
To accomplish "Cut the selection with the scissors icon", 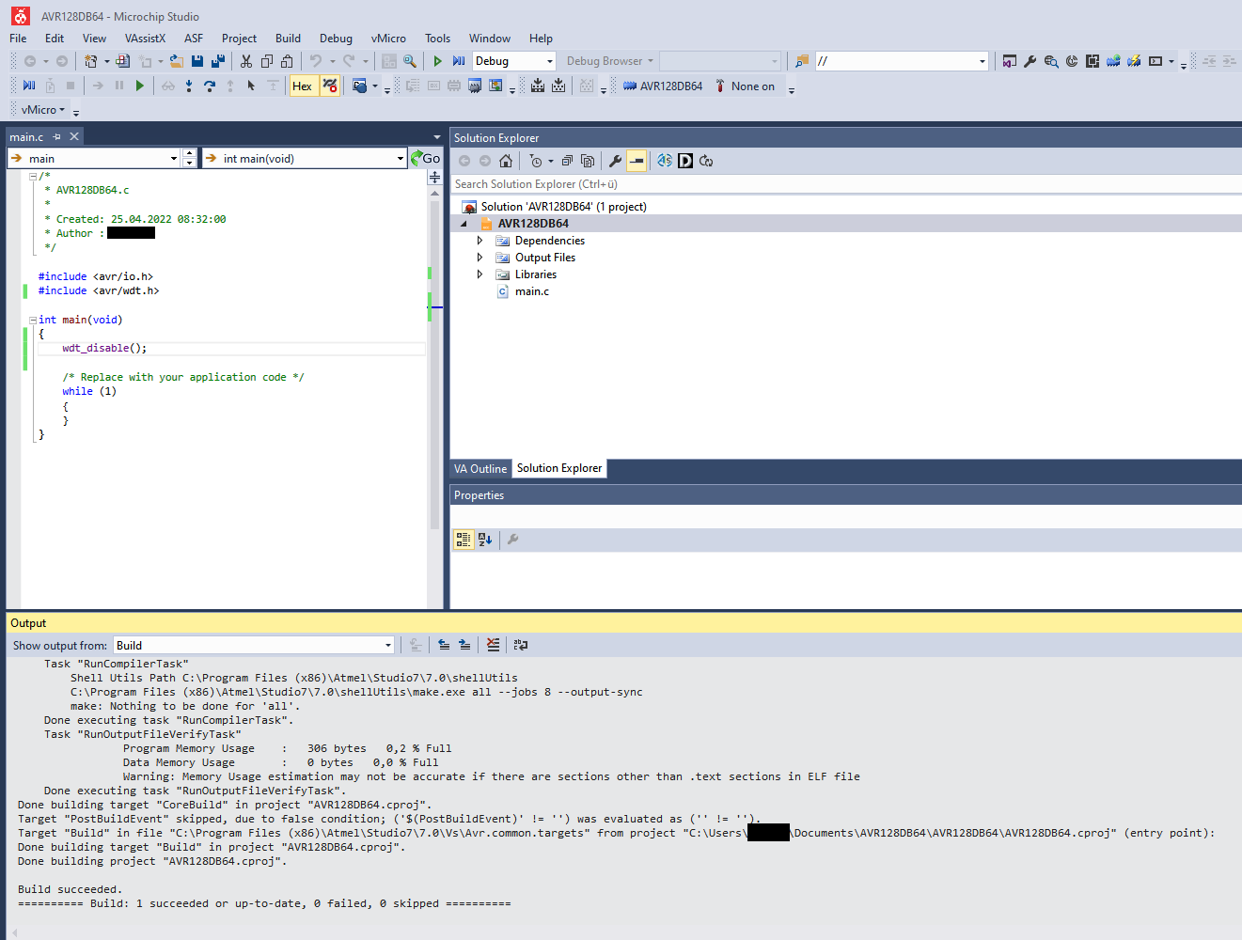I will point(246,61).
